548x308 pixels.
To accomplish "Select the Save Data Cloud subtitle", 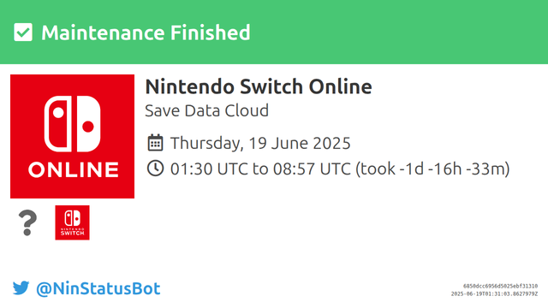I will tap(207, 110).
